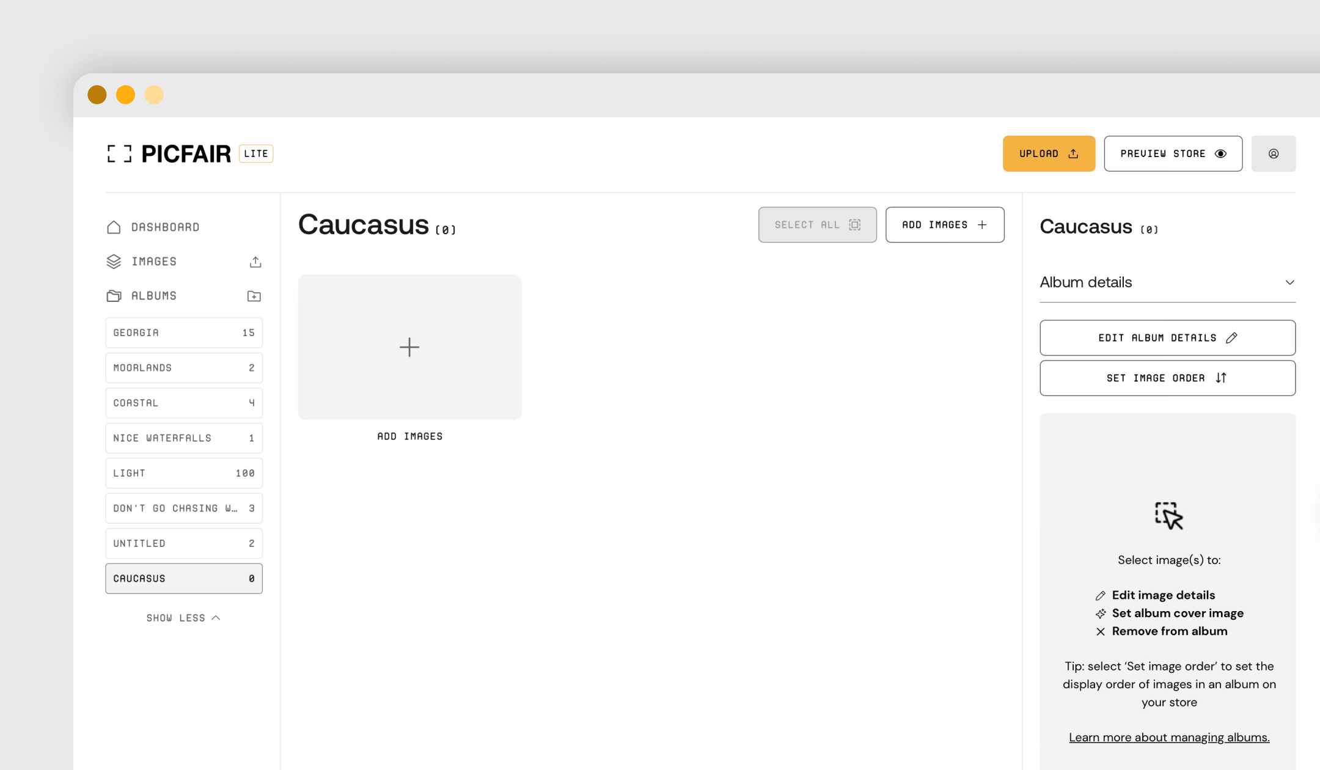1320x770 pixels.
Task: Click the plus icon in the empty tile
Action: click(x=409, y=347)
